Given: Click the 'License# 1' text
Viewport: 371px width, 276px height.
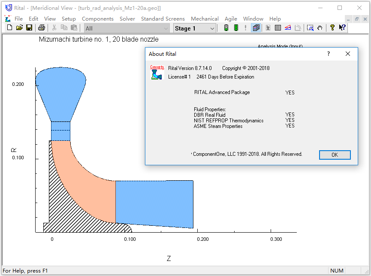Looking at the screenshot, I should pos(179,77).
